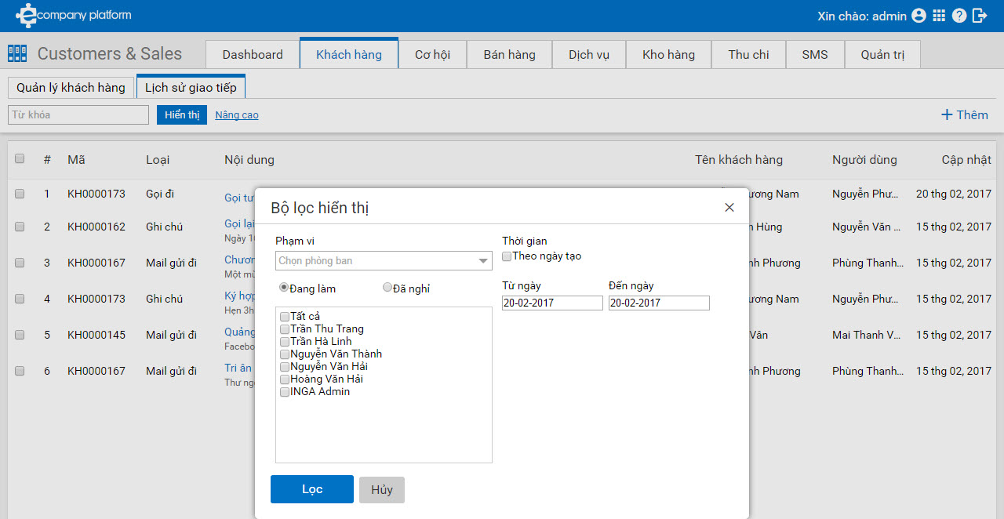Image resolution: width=1004 pixels, height=519 pixels.
Task: Click the Từ ngày date field
Action: point(552,303)
